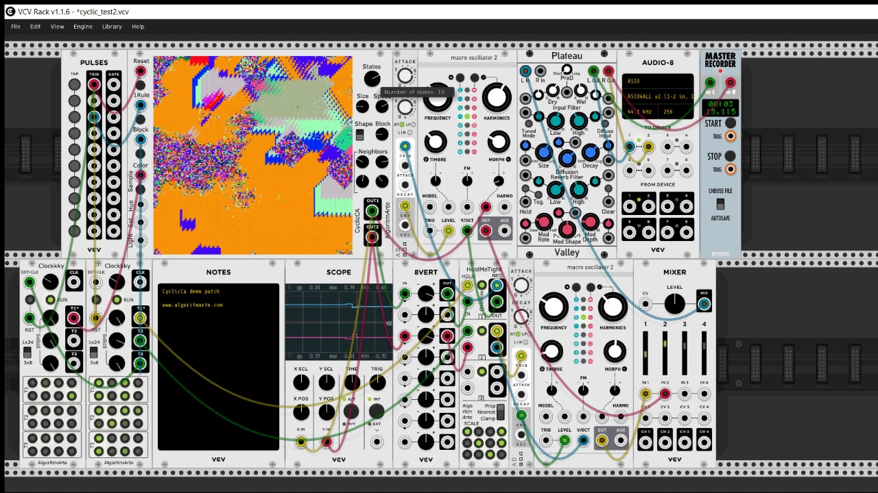Click upper macro oscillator HARMONICS knob

[x=497, y=99]
